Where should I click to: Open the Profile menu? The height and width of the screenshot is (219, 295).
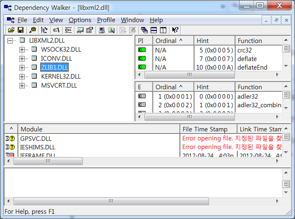click(x=106, y=20)
